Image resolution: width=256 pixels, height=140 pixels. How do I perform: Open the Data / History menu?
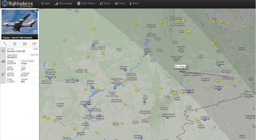tap(86, 4)
